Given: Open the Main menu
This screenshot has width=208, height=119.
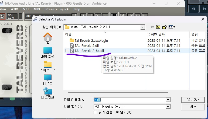Looking at the screenshot, I should pyautogui.click(x=3, y=9).
